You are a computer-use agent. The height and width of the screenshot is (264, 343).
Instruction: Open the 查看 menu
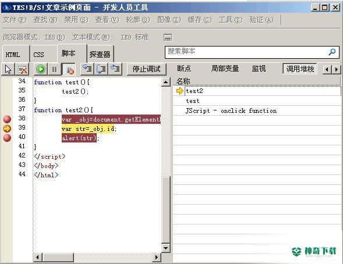tap(107, 20)
